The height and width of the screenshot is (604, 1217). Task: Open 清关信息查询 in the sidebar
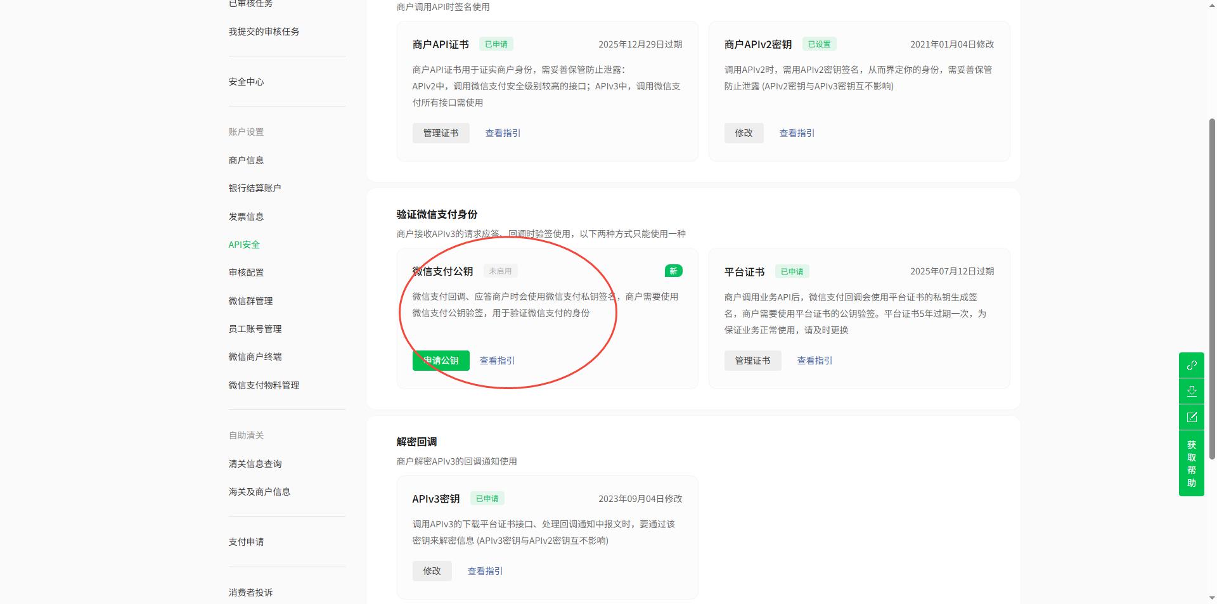(x=255, y=464)
